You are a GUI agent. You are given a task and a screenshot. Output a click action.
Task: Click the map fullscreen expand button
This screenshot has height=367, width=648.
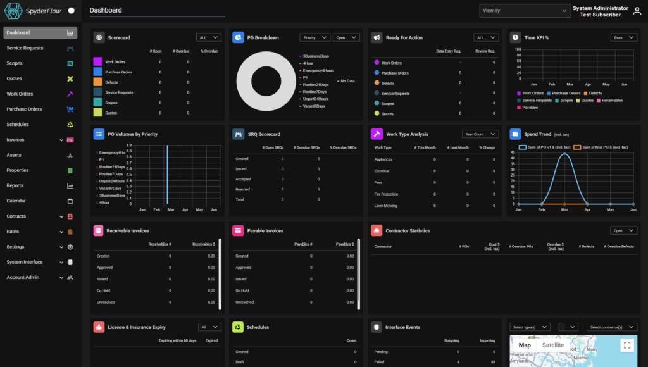[x=627, y=345]
